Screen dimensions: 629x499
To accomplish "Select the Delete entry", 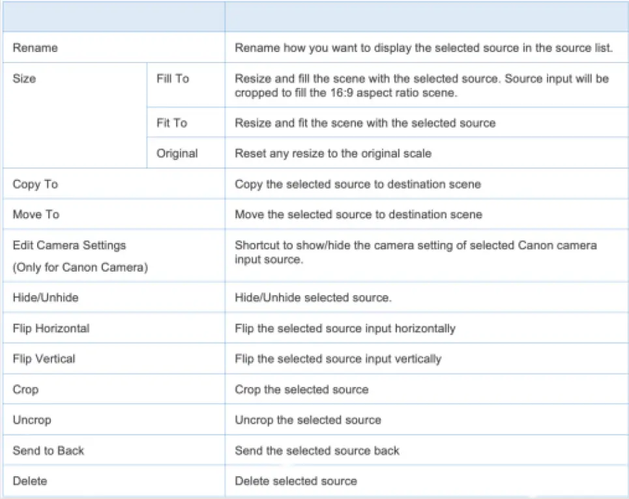I will 27,481.
